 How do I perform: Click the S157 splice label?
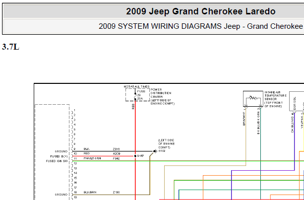(140, 156)
